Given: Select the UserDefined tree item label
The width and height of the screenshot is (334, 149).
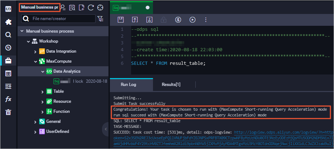Looking at the screenshot, I should (58, 131).
